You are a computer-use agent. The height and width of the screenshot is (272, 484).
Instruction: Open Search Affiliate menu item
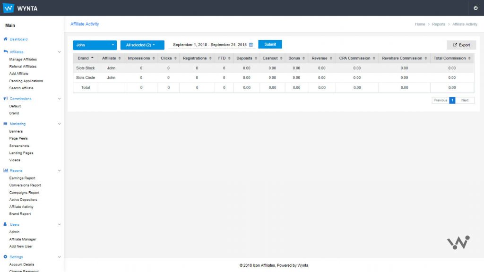tap(21, 88)
